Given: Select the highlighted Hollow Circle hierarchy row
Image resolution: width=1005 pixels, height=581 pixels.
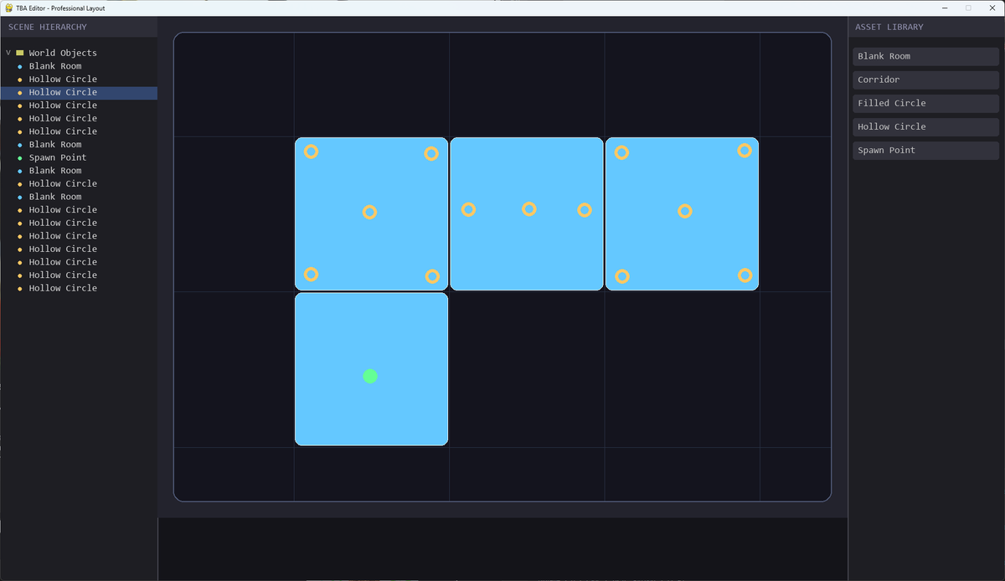Looking at the screenshot, I should coord(79,92).
